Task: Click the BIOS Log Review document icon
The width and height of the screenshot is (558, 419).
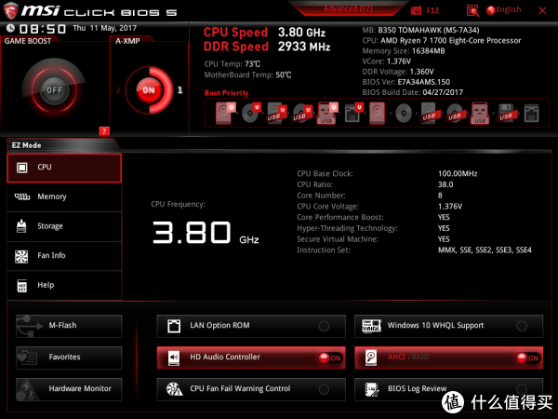Action: pos(371,389)
